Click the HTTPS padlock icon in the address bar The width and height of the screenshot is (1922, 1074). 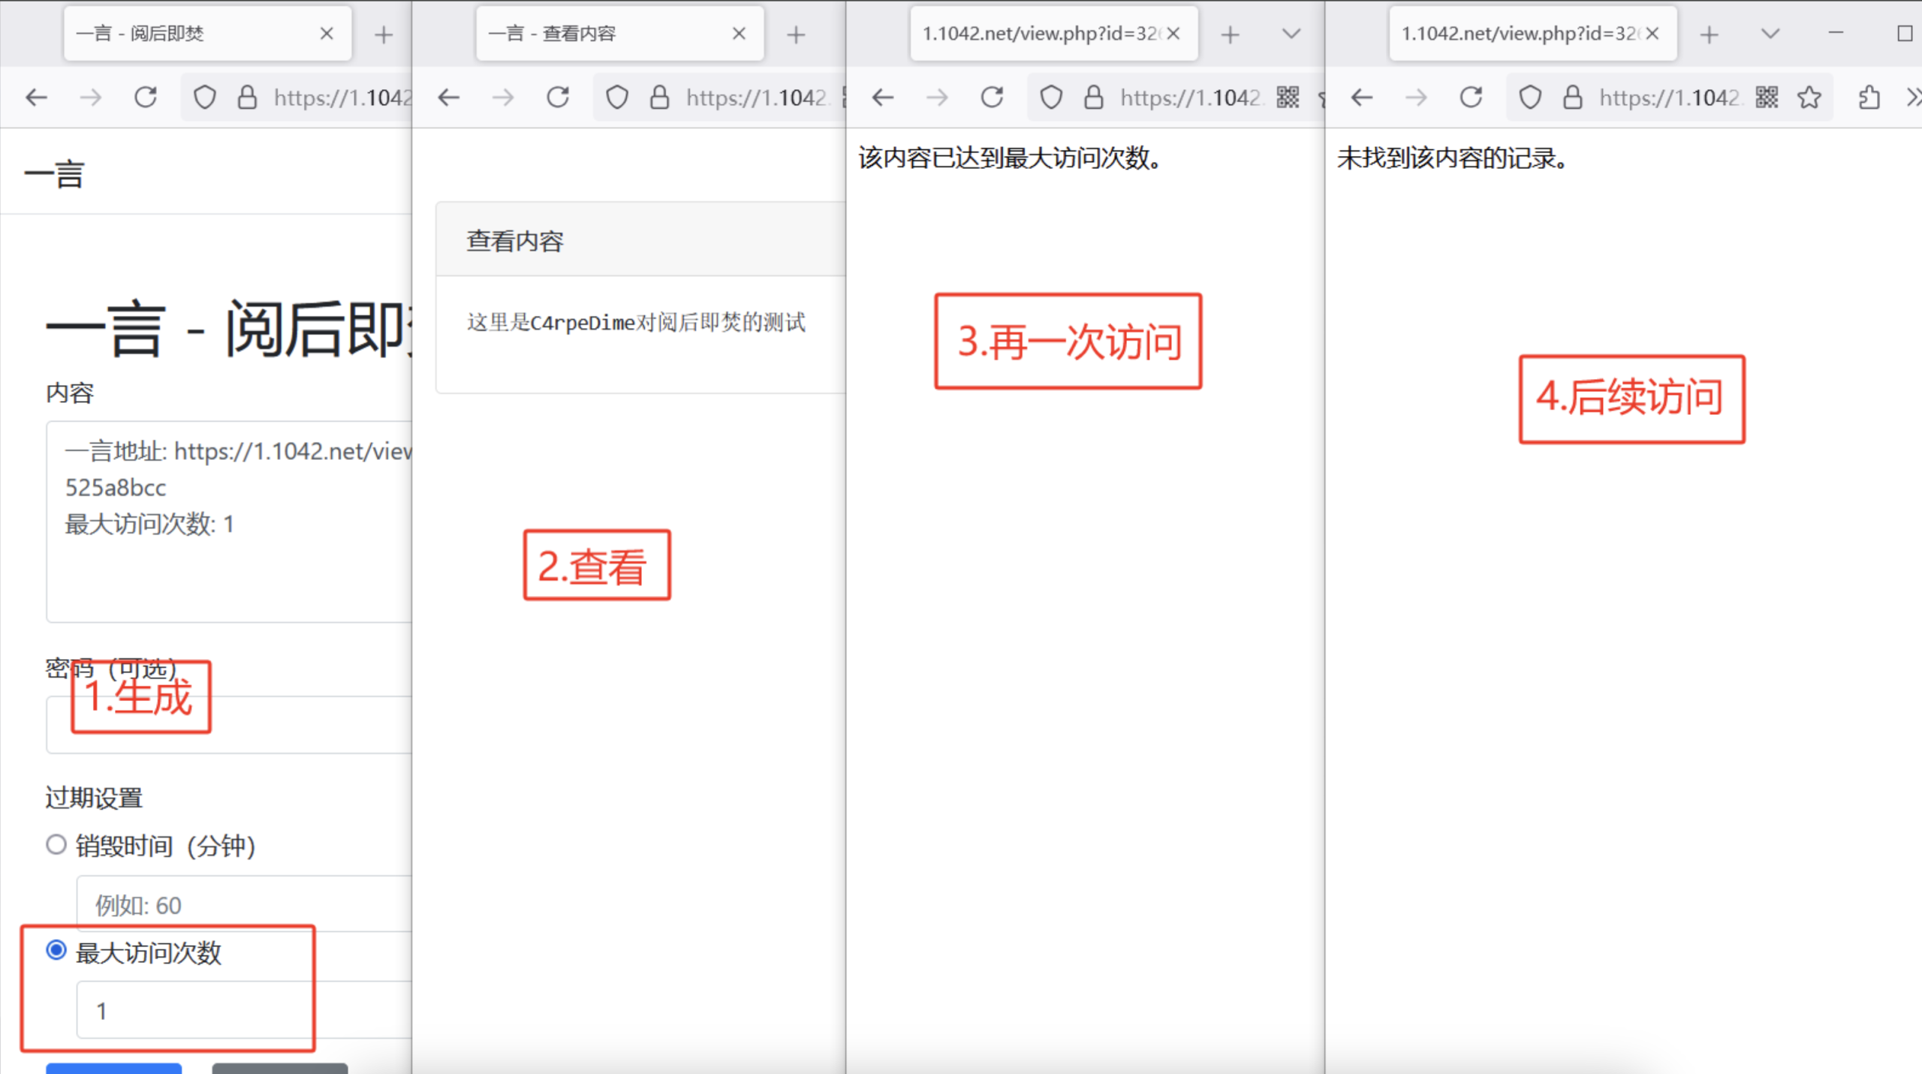click(247, 97)
